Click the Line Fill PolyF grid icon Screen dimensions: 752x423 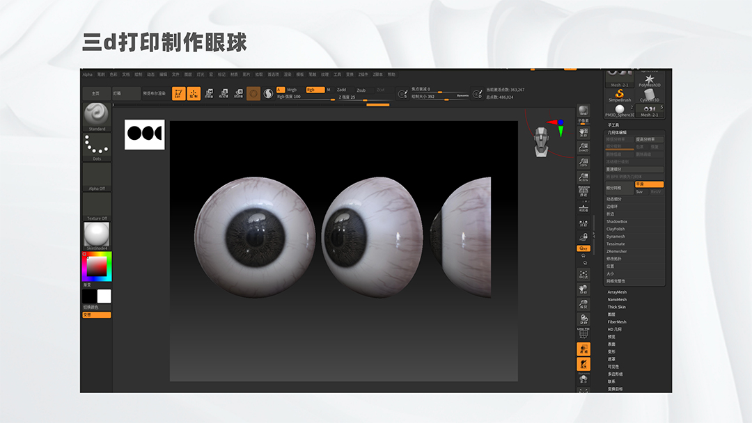[583, 333]
